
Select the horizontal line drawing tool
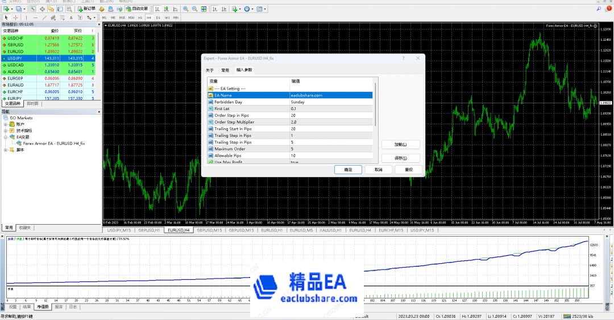tap(35, 18)
